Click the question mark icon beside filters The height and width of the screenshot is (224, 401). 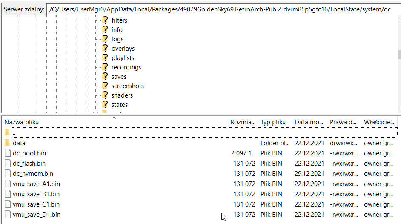[105, 20]
